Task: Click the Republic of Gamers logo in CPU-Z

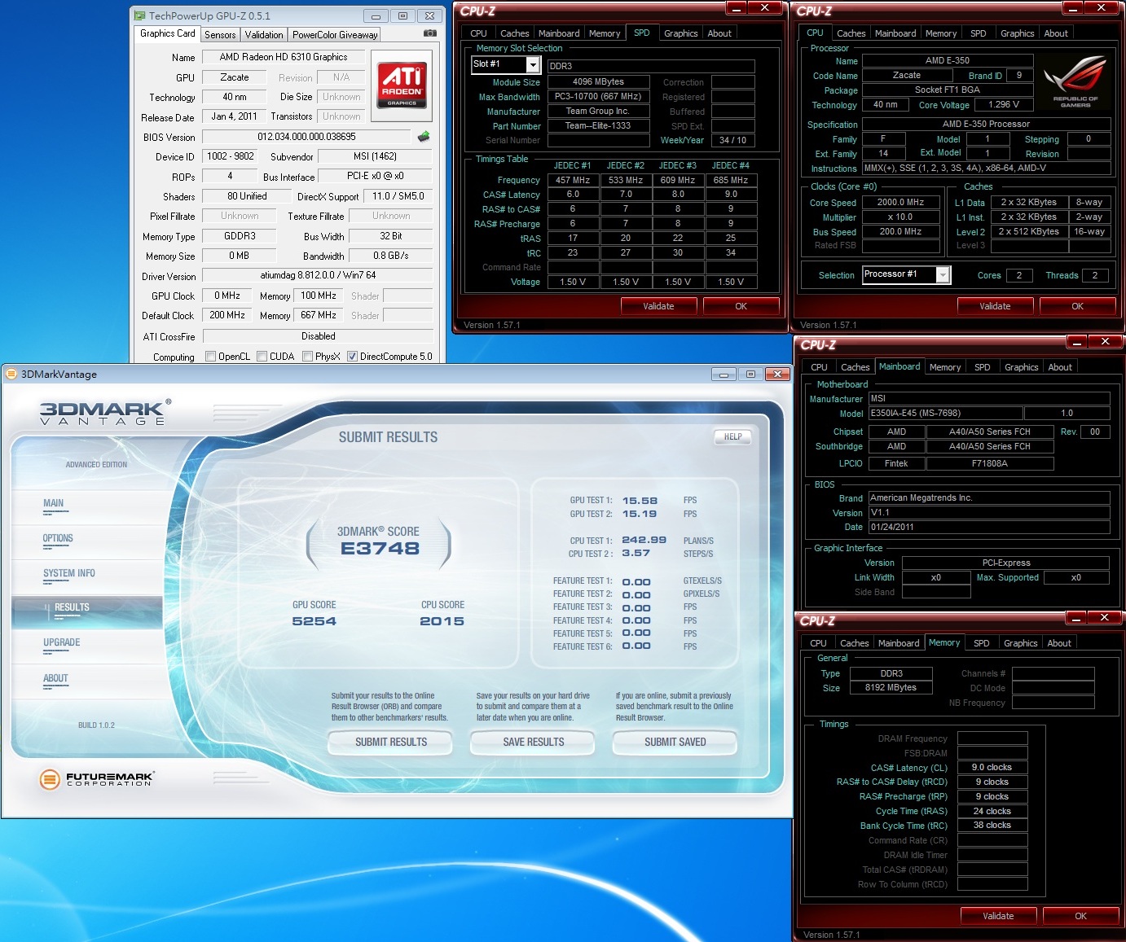Action: 1075,81
